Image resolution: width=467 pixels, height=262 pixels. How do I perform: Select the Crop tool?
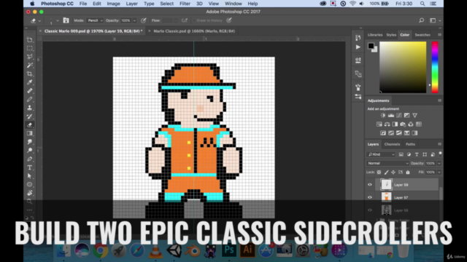click(x=29, y=74)
